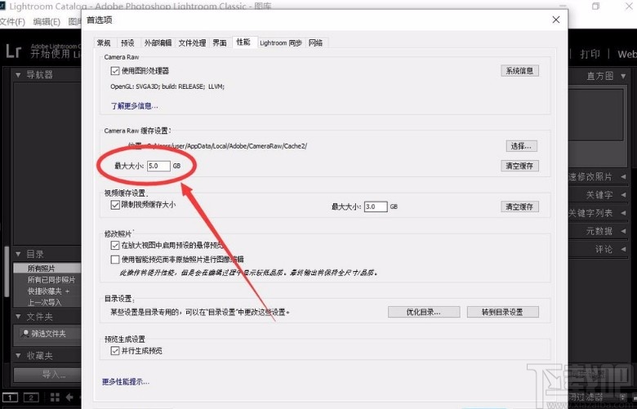Open the 预设 tab
This screenshot has height=409, width=637.
click(127, 42)
